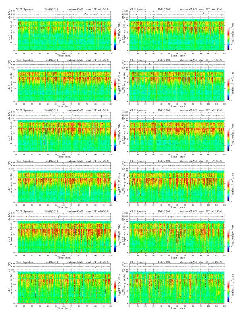Click the 'start UT =8:50:0' title text

click(210, 111)
